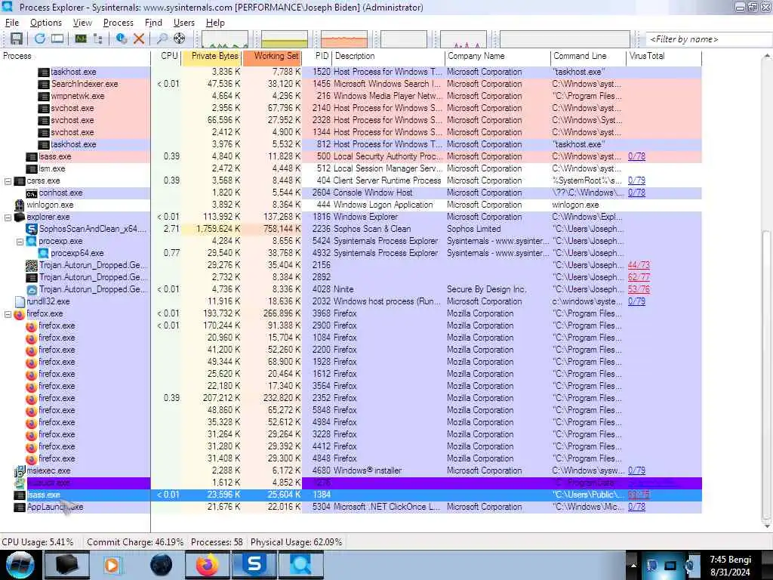Click the CPU Usage status bar entry

(38, 542)
